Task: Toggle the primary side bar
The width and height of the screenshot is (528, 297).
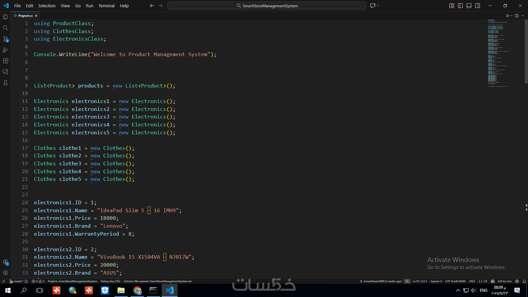Action: click(x=460, y=6)
